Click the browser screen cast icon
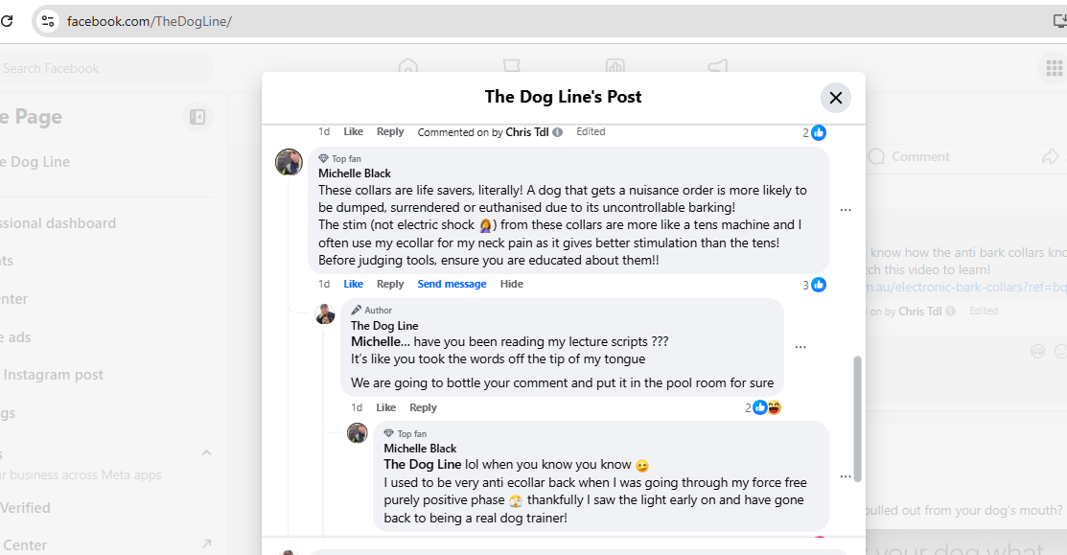 click(1058, 21)
